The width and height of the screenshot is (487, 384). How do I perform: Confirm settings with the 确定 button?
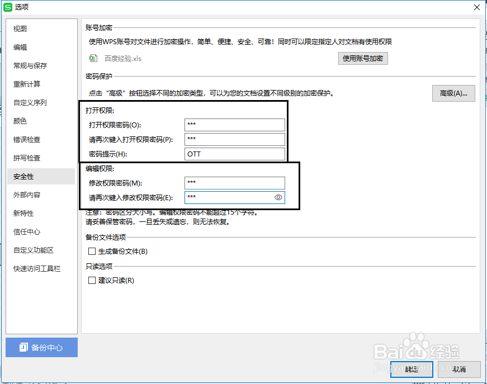(412, 369)
